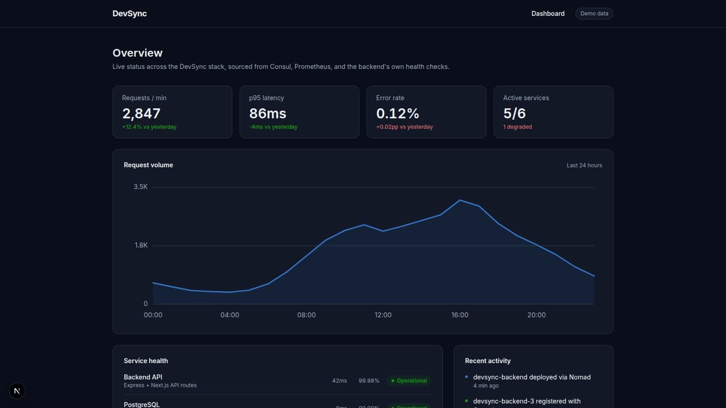Click the 12:00 x-axis label
Viewport: 726px width, 408px height.
point(383,315)
